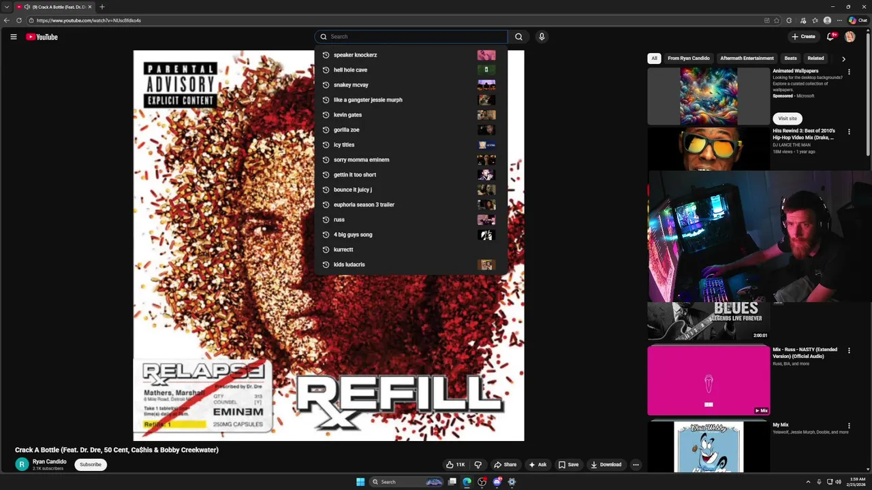Choose 'hell hole cave' search suggestion
Screen dimensions: 872x490
411,70
